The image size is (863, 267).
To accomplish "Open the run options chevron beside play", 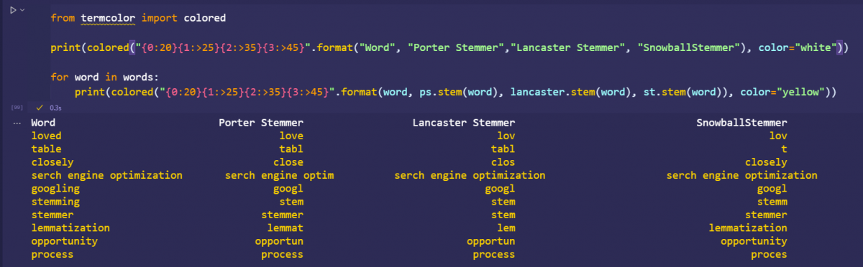I will pos(23,10).
